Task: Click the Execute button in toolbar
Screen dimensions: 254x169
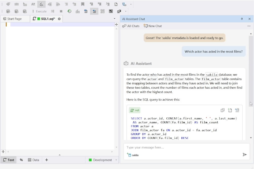Action: 39,11
